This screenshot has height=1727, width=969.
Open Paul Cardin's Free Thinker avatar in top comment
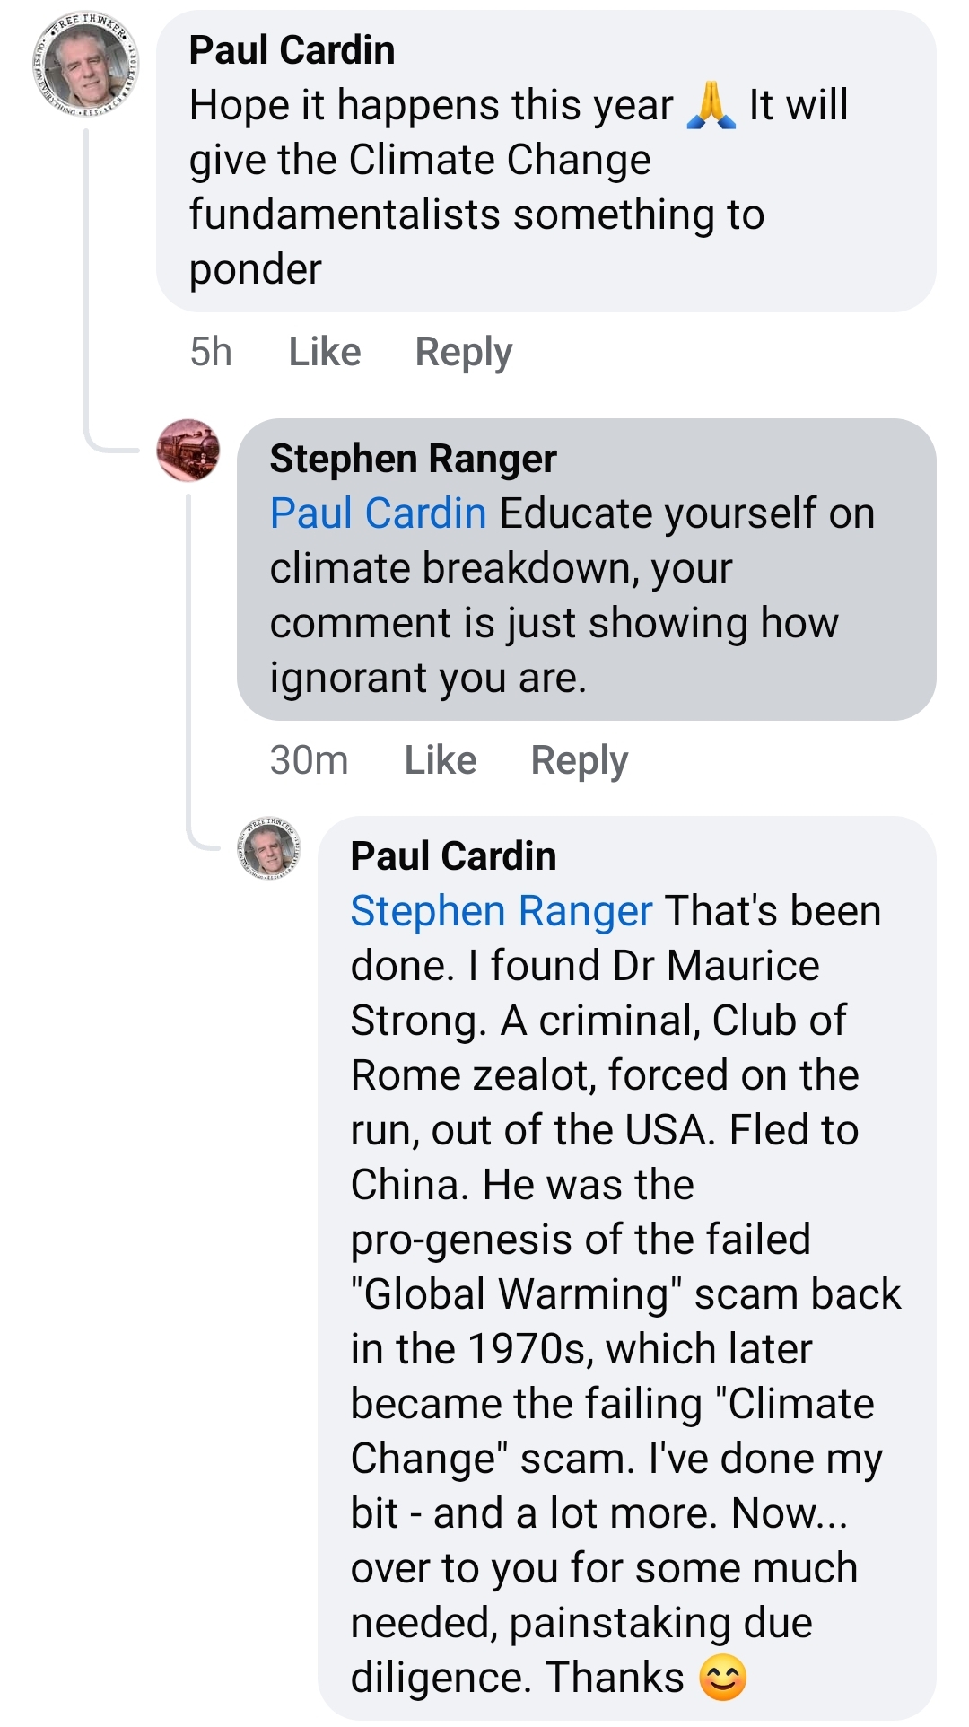coord(86,66)
